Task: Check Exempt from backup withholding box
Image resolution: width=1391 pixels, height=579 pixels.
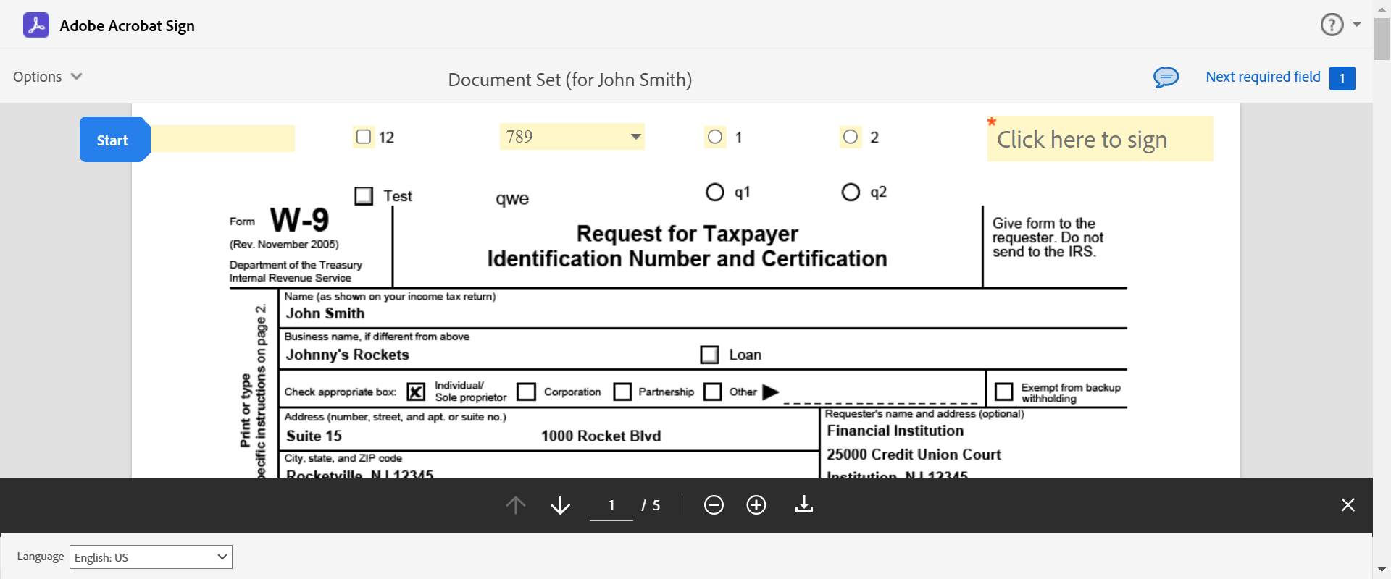Action: 1003,392
